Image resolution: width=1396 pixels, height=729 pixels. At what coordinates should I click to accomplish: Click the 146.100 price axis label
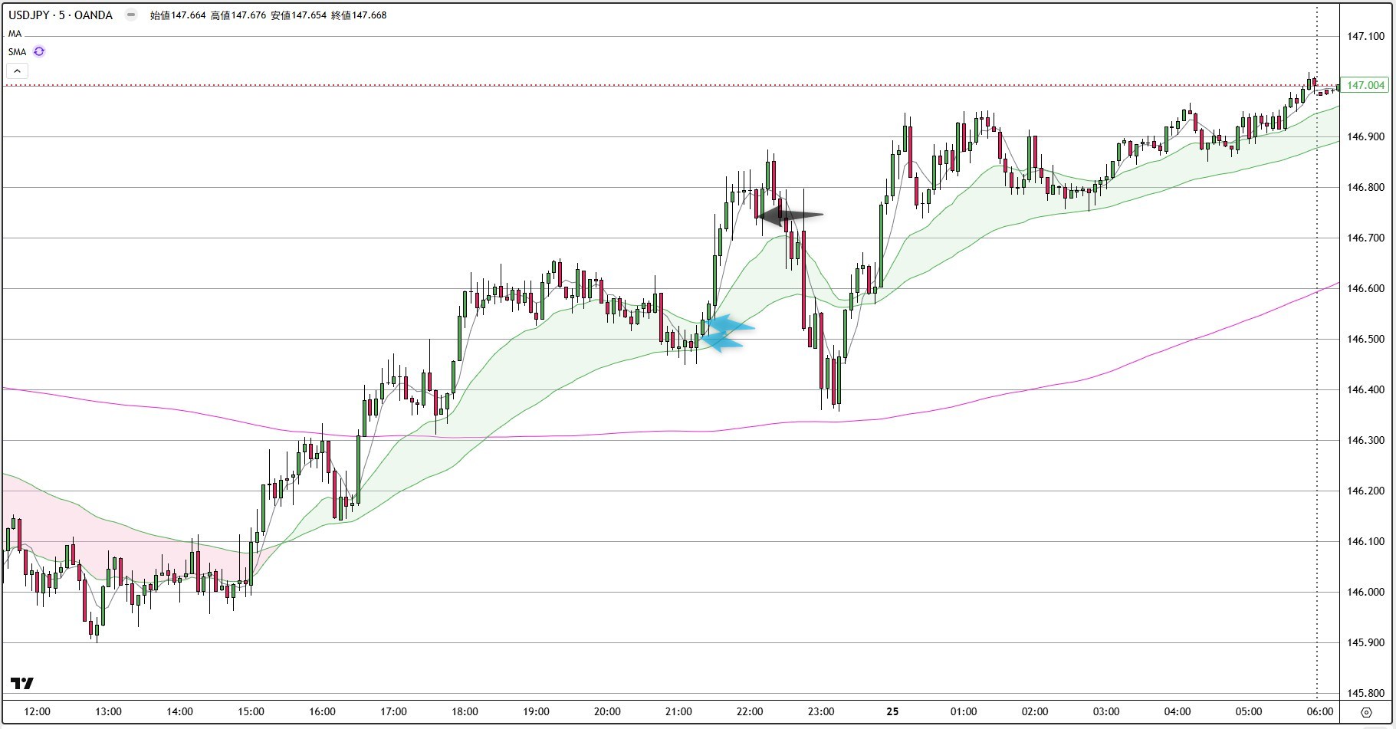(1366, 541)
